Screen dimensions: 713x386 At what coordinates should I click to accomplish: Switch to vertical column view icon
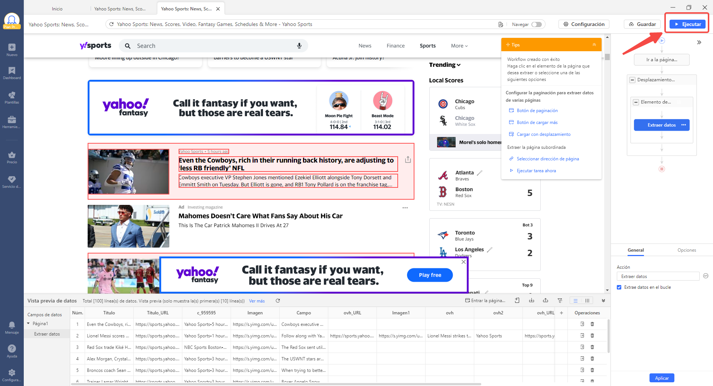point(587,301)
